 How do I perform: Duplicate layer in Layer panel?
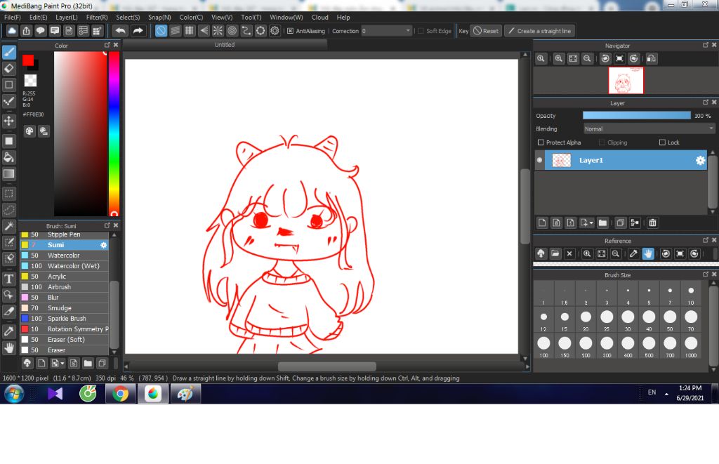pos(620,223)
